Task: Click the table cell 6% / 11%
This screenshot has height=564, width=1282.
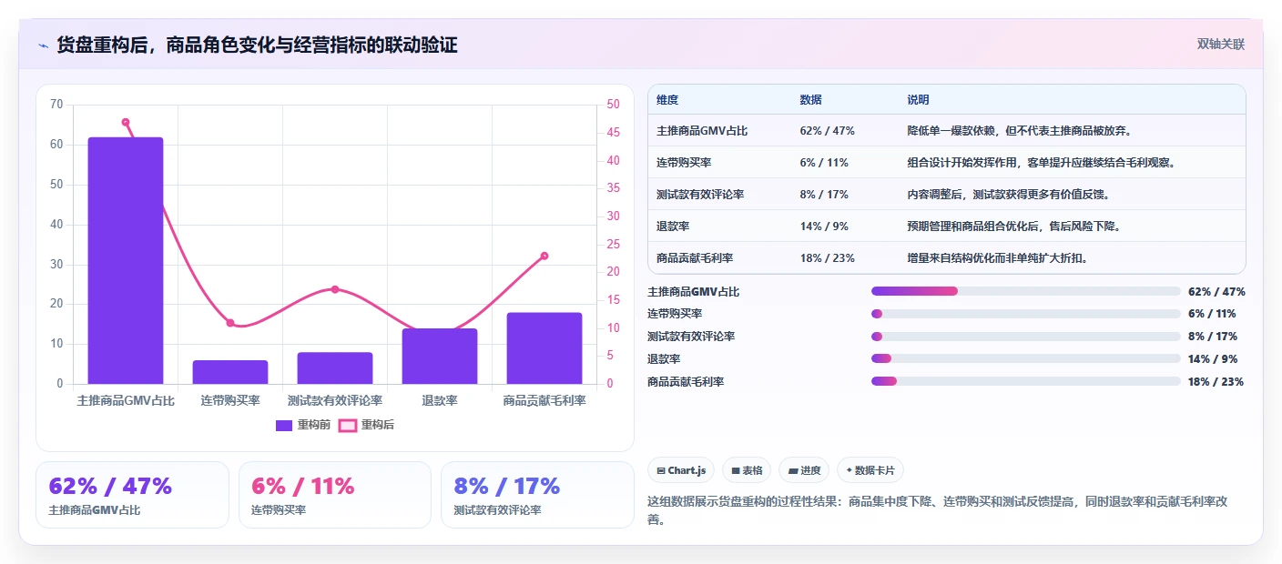Action: (824, 163)
